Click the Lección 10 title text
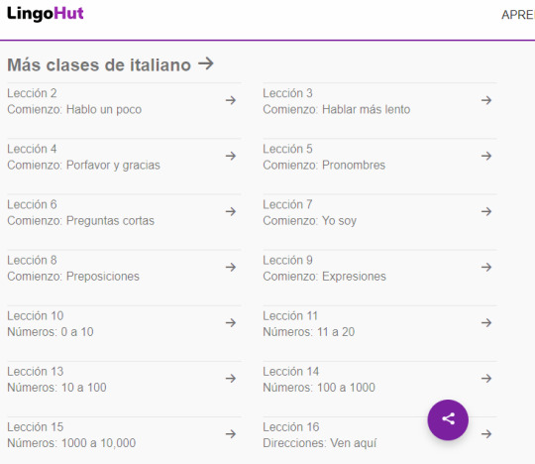This screenshot has width=535, height=464. [35, 316]
